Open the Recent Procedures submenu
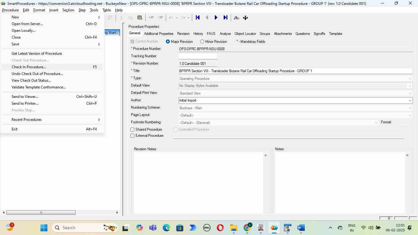This screenshot has height=235, width=418. click(52, 120)
